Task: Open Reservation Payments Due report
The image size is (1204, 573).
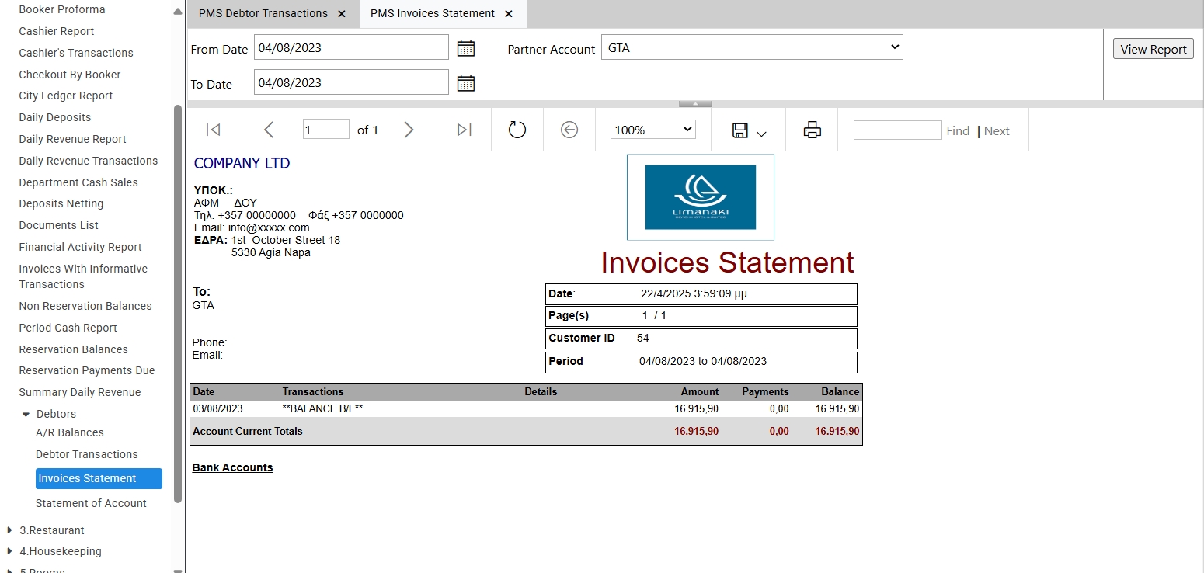Action: 87,370
